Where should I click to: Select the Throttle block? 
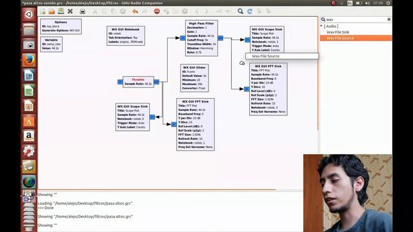pos(138,82)
